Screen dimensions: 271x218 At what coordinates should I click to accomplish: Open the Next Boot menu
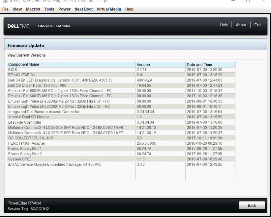pyautogui.click(x=83, y=9)
